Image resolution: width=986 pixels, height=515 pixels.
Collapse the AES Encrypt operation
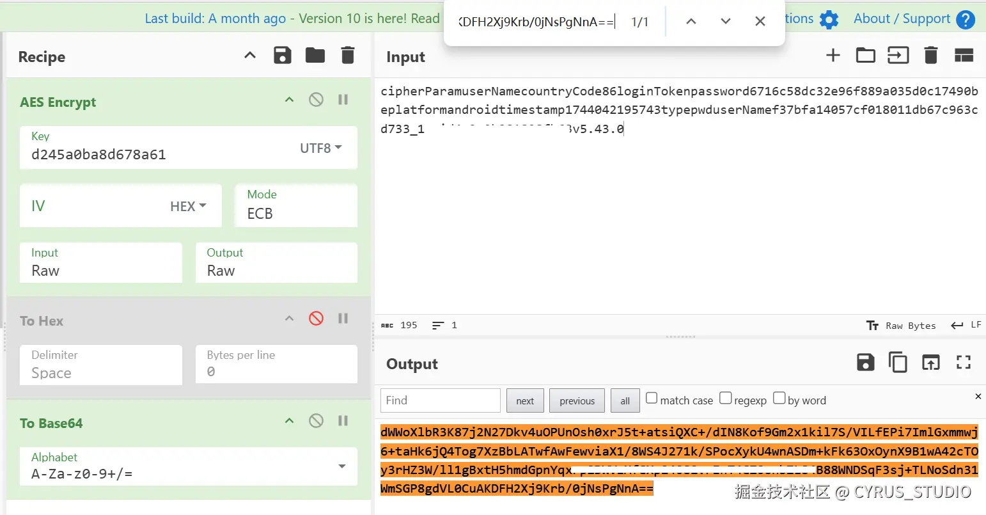pos(289,100)
